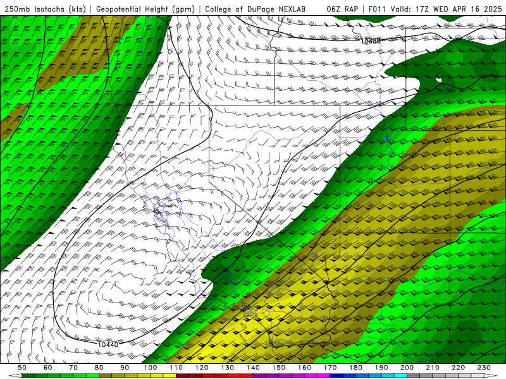Click the 160 knots scale label
This screenshot has width=506, height=379.
(304, 368)
